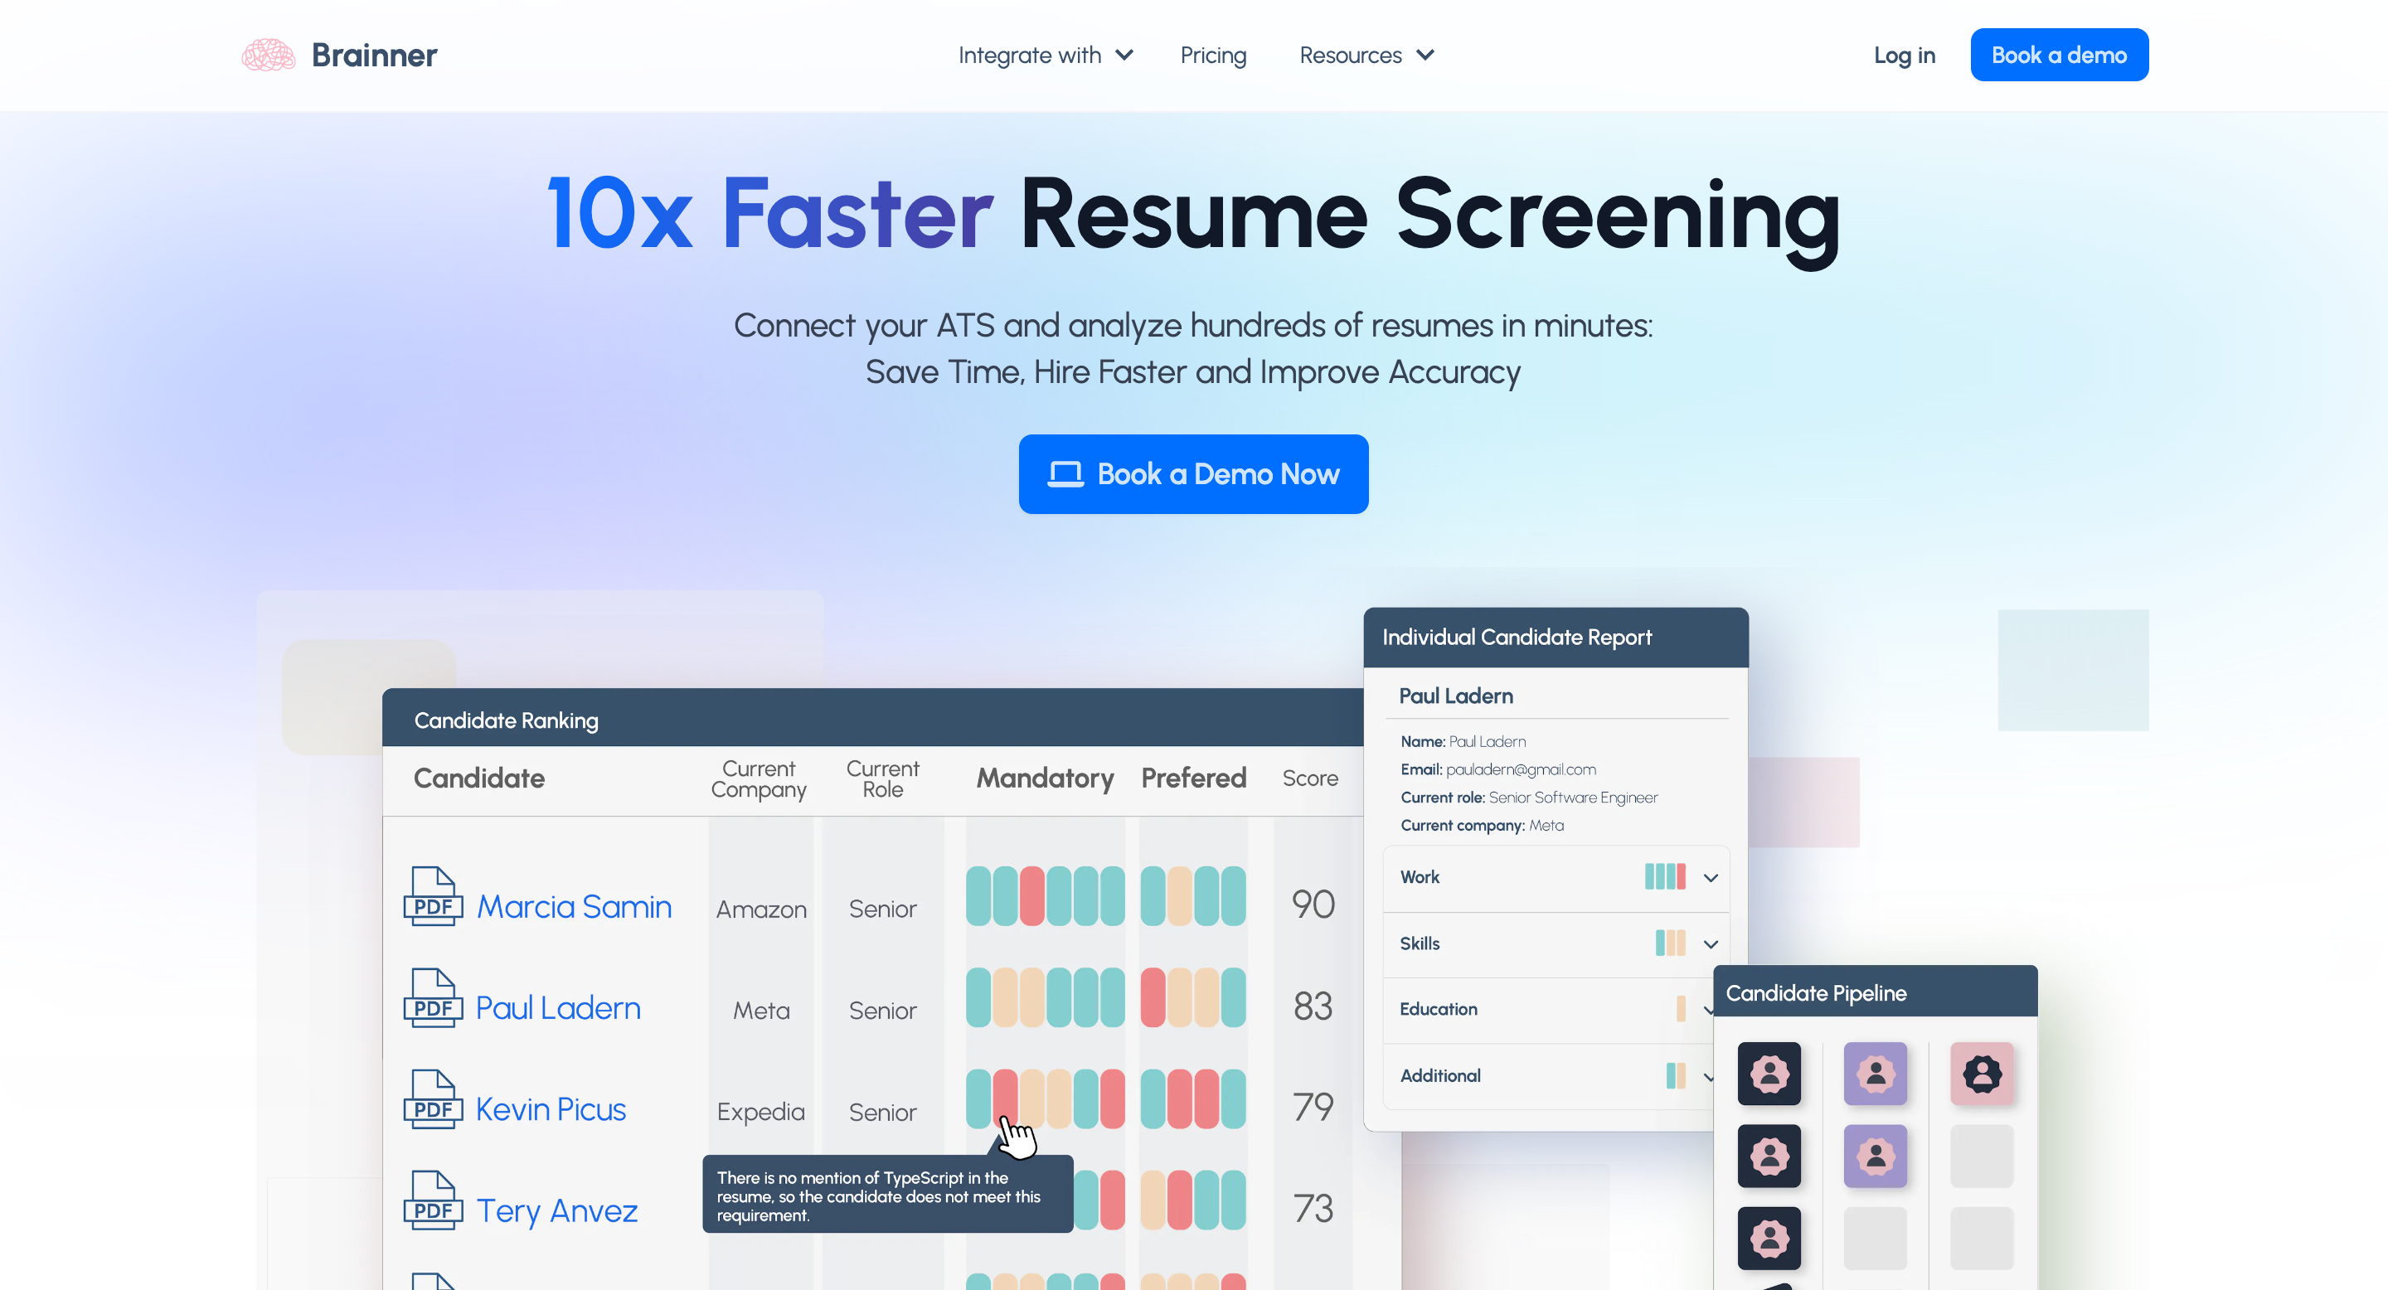Expand the Work section chevron
The width and height of the screenshot is (2388, 1290).
(1711, 878)
